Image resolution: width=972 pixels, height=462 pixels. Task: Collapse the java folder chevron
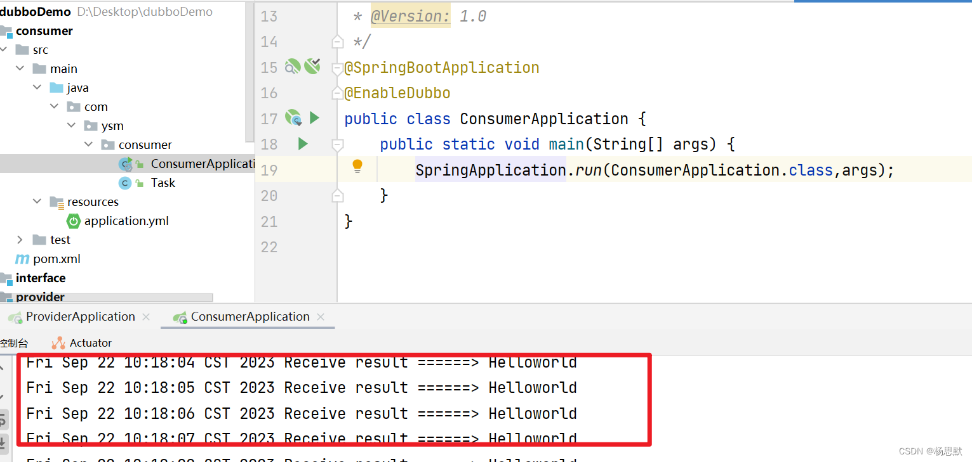(37, 87)
